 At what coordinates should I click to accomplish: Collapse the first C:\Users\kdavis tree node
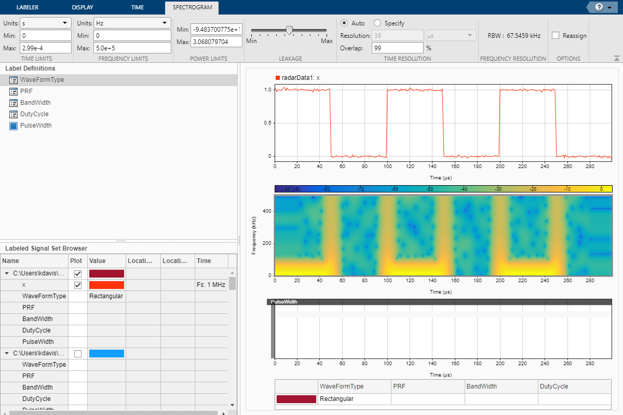point(7,273)
